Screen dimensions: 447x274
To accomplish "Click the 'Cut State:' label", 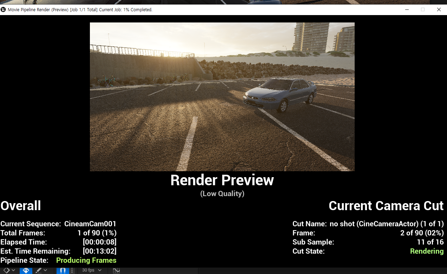I will 309,251.
